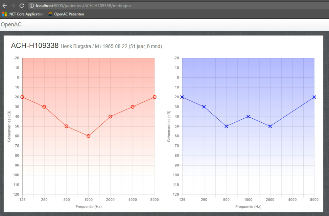The image size is (329, 216).
Task: Click red circle marker at 250 Hz
Action: [x=44, y=107]
